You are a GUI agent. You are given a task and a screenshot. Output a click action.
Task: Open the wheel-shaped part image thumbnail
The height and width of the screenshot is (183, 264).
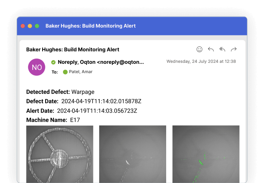pos(60,154)
